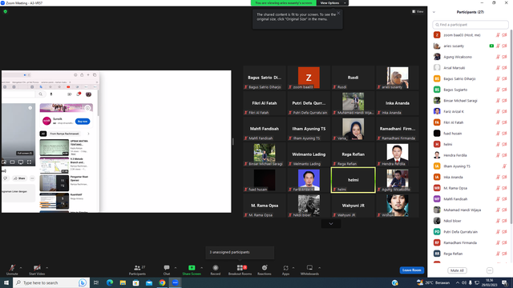Click fullscreen icon in shared video player
This screenshot has height=288, width=513.
[x=29, y=162]
